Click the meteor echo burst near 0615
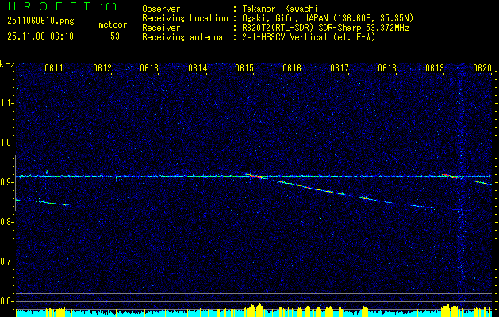Screen dimensions: 499x317 click(251, 177)
